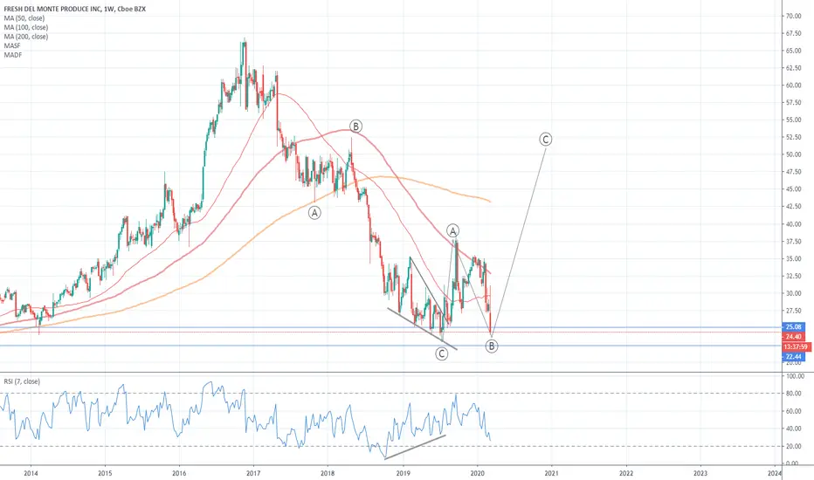Select circled B label above 2018 peak

(x=355, y=126)
